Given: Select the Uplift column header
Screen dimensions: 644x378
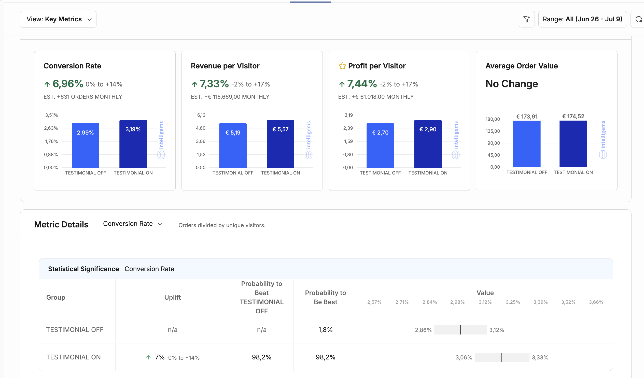Looking at the screenshot, I should (173, 297).
